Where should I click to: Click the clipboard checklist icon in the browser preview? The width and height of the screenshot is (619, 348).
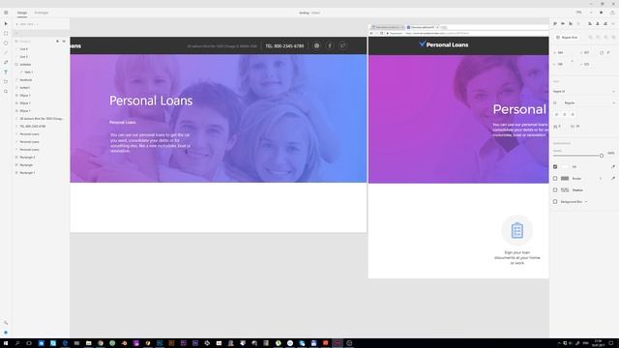click(517, 230)
